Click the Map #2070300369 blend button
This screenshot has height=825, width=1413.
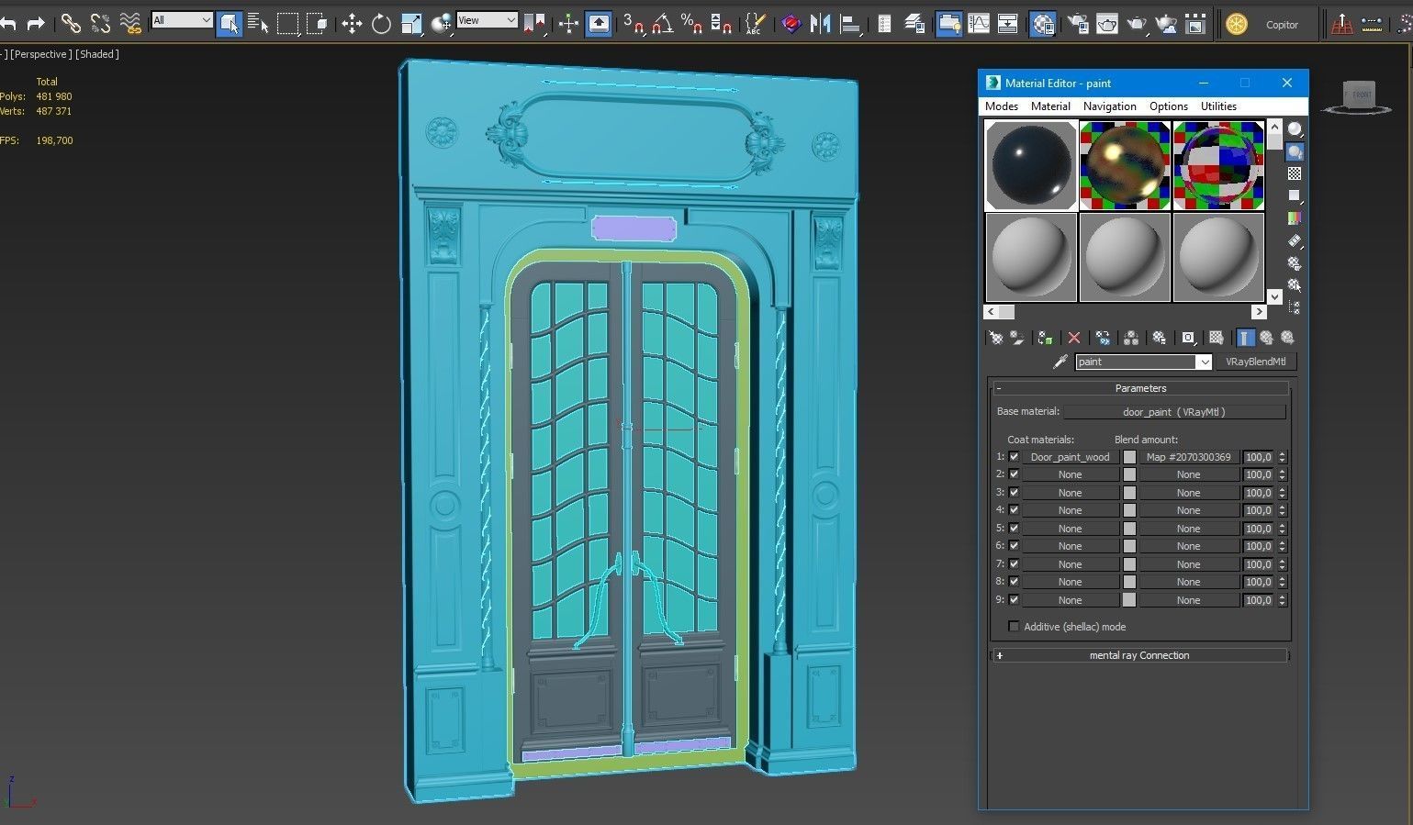(1188, 457)
